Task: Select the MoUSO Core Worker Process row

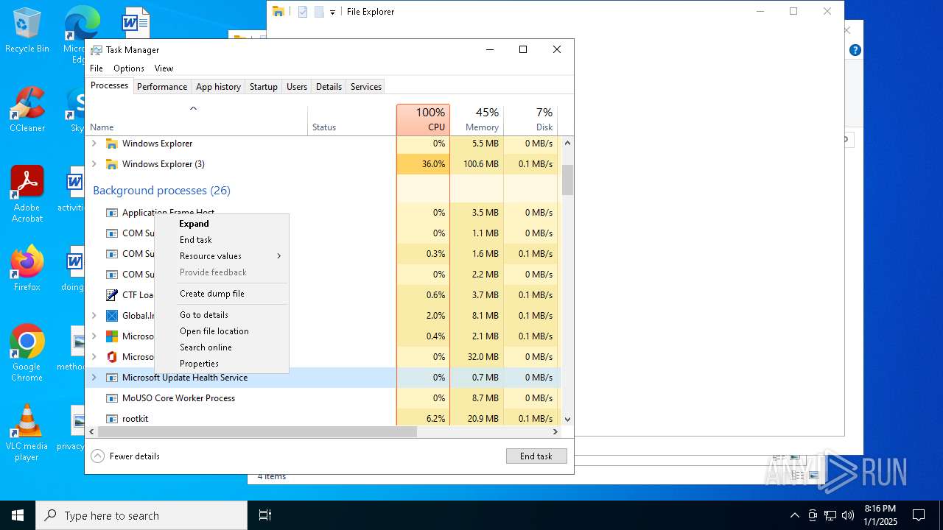Action: [x=323, y=398]
